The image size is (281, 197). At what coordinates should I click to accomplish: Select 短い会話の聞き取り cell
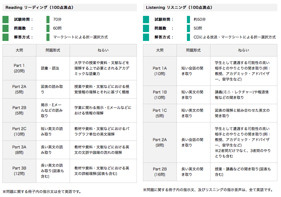[193, 71]
